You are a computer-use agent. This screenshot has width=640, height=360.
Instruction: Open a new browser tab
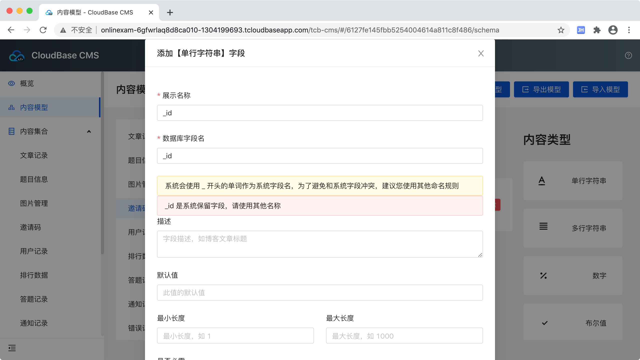point(170,12)
